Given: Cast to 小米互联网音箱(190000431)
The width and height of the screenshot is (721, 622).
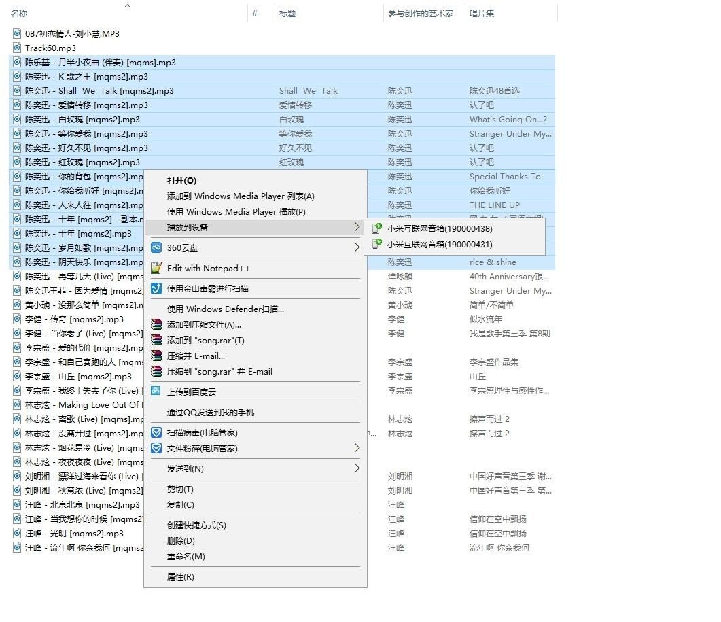Looking at the screenshot, I should pos(440,244).
